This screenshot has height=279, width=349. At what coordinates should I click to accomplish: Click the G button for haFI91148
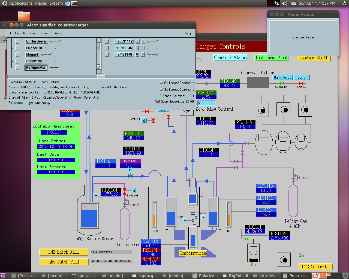click(137, 48)
